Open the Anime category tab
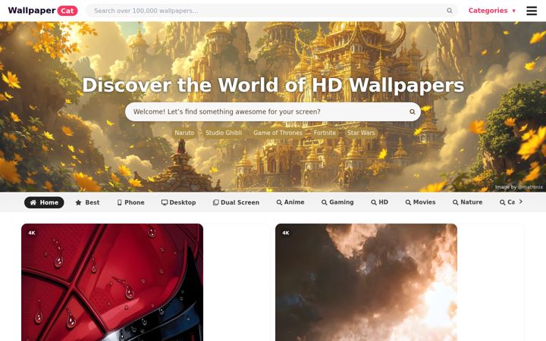Image resolution: width=546 pixels, height=341 pixels. [290, 202]
